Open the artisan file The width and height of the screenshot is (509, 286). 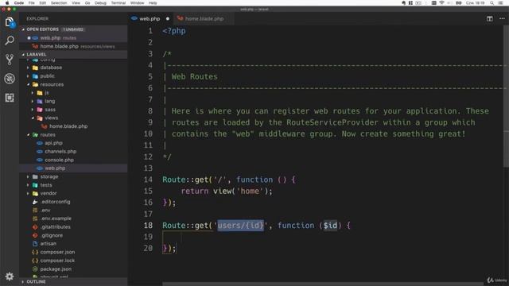coord(48,244)
